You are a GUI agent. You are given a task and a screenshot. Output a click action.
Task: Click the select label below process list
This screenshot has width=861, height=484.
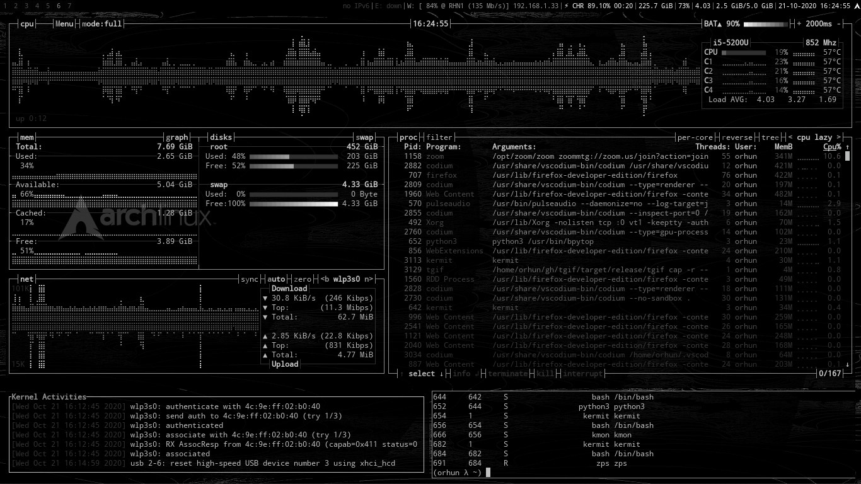coord(422,374)
